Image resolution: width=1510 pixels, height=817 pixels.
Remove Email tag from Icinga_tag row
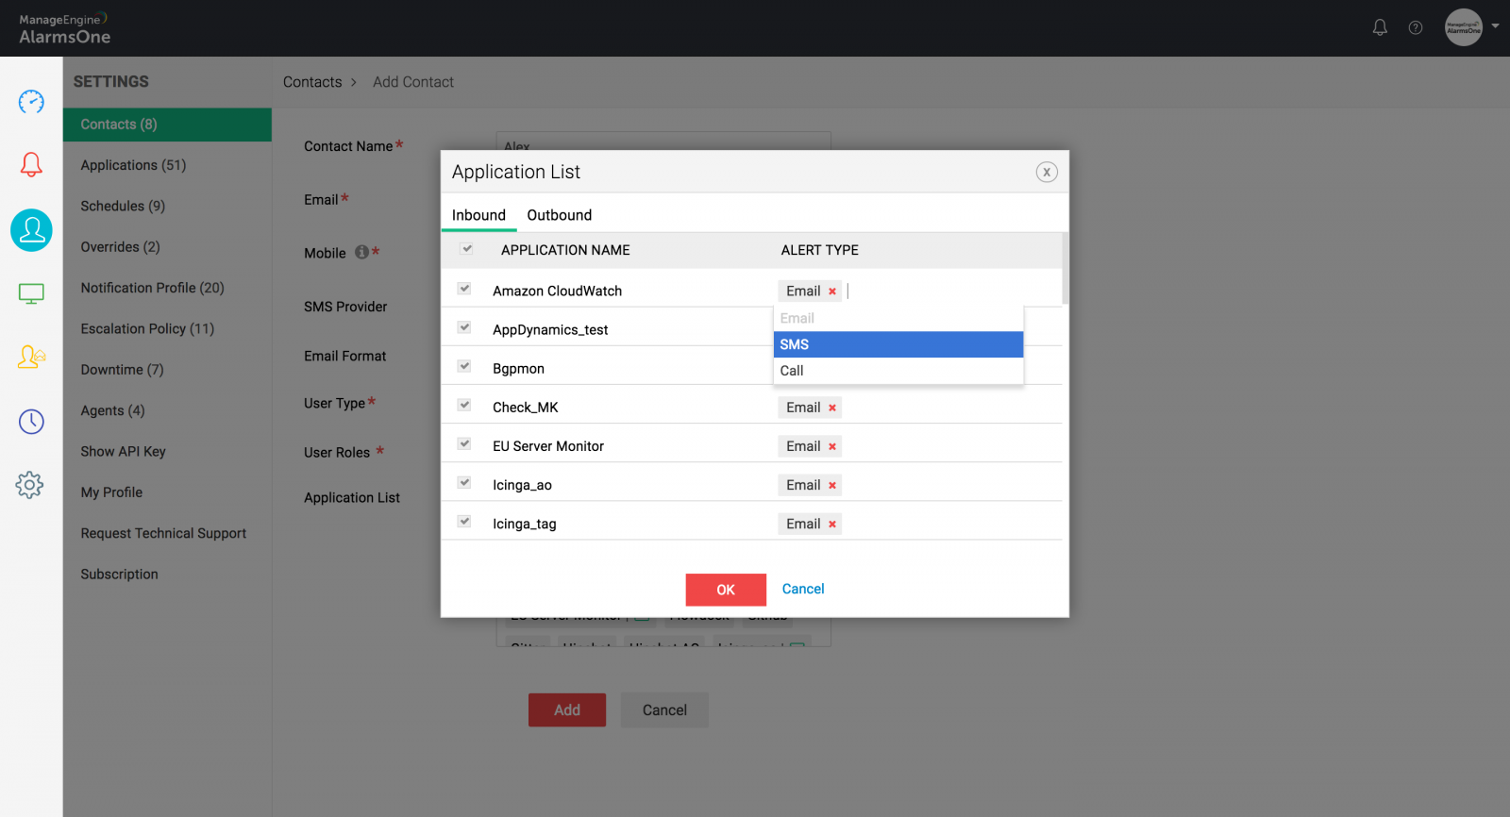[x=832, y=524]
